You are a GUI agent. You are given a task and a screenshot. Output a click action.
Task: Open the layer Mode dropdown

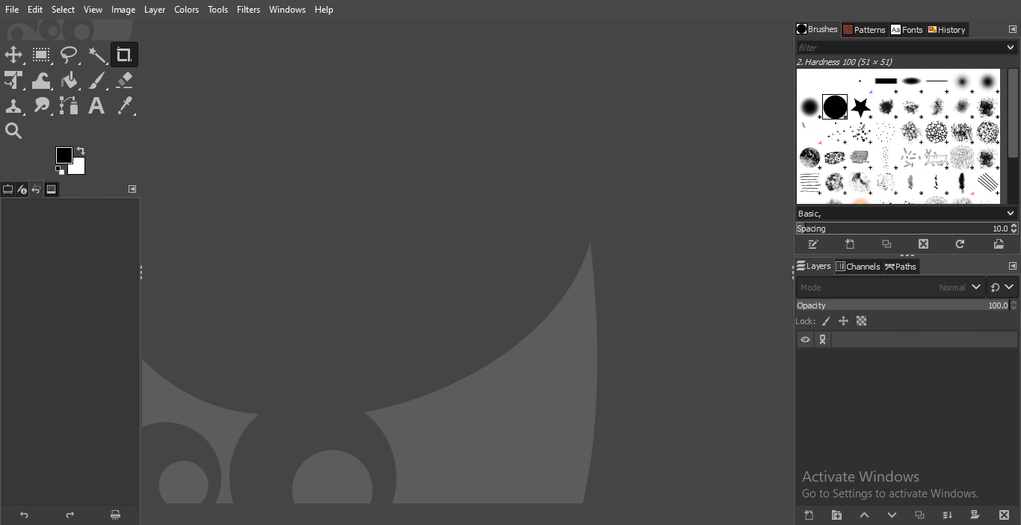(x=891, y=287)
